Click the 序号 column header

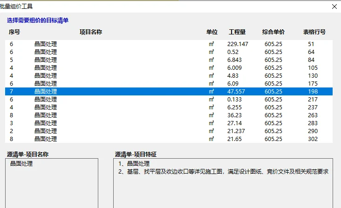click(14, 32)
